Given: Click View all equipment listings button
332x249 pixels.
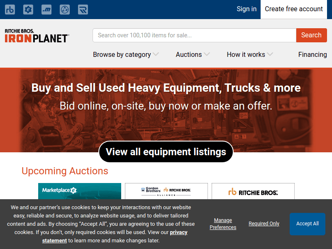Looking at the screenshot, I should (166, 152).
